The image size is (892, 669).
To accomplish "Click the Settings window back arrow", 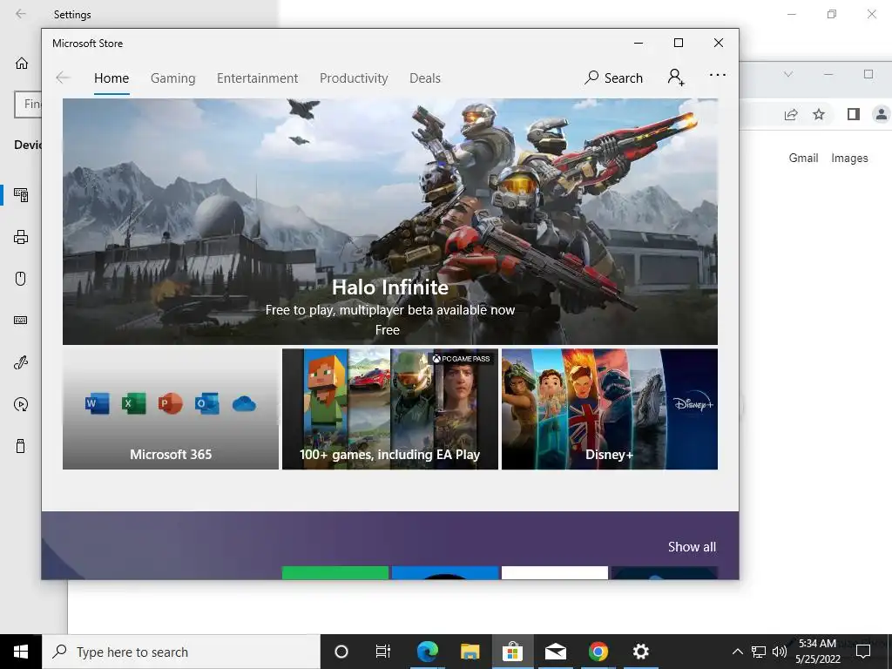I will click(21, 14).
